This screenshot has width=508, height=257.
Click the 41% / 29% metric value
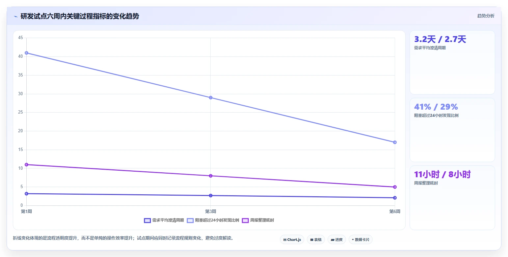[436, 107]
